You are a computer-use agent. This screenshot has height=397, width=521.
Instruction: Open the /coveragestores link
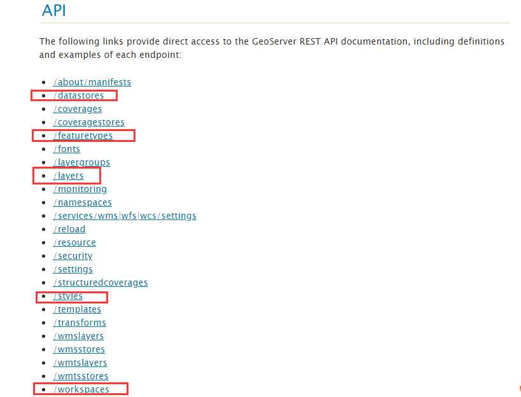point(88,122)
